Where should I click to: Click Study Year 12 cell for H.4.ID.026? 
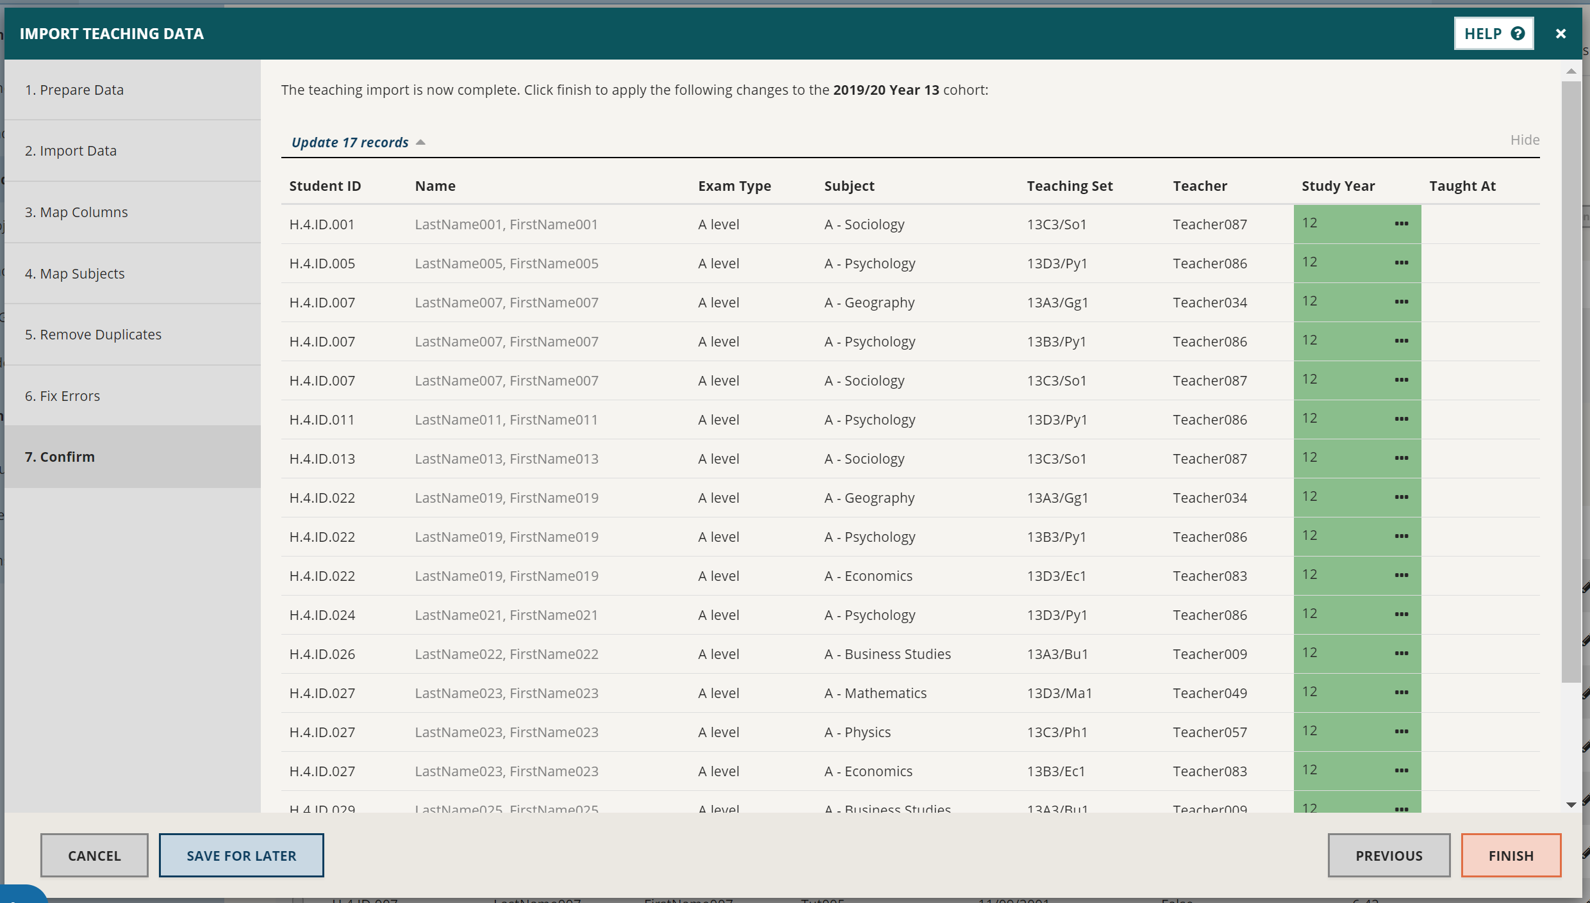tap(1357, 654)
